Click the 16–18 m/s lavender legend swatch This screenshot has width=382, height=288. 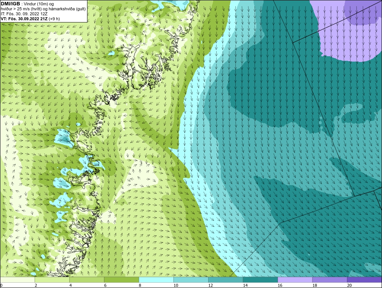coord(295,280)
